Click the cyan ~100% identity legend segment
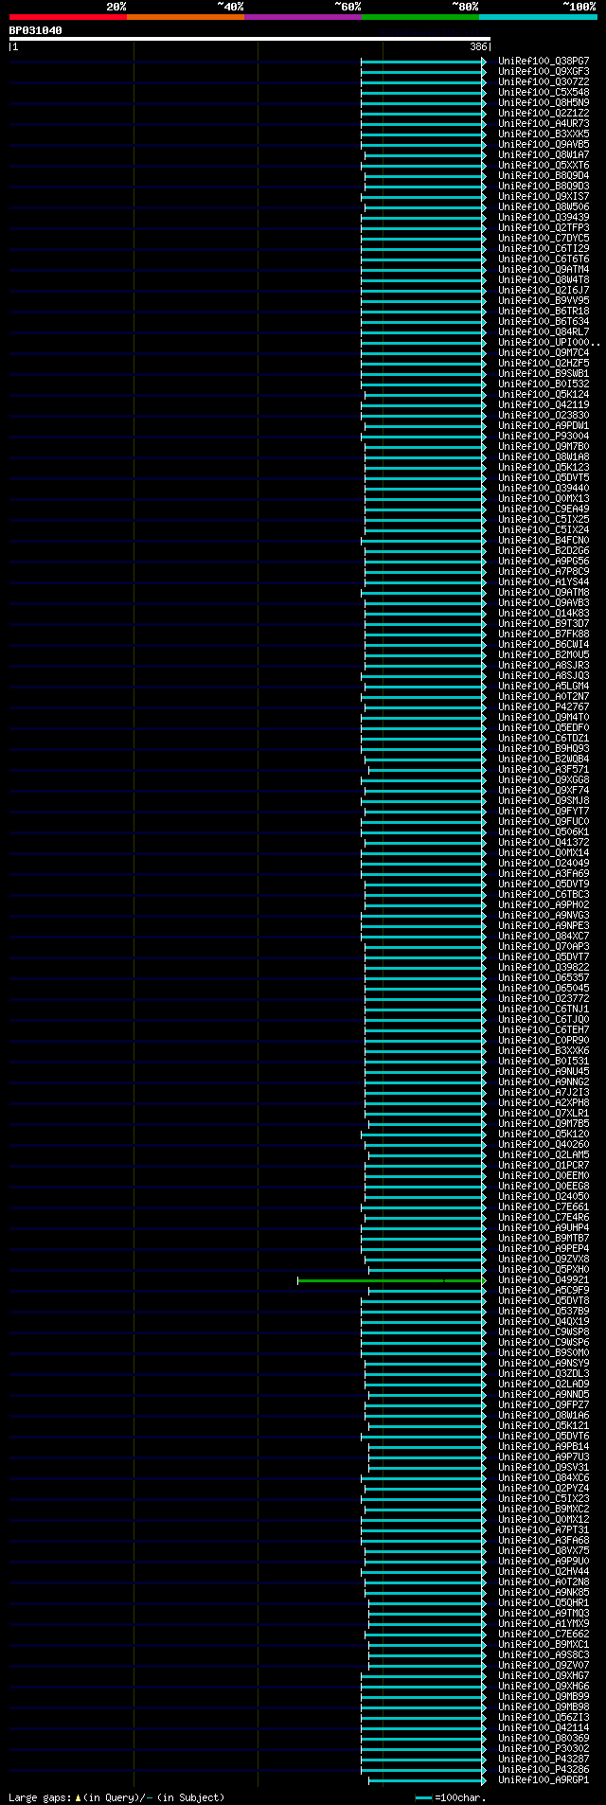This screenshot has width=606, height=1805. (x=538, y=17)
